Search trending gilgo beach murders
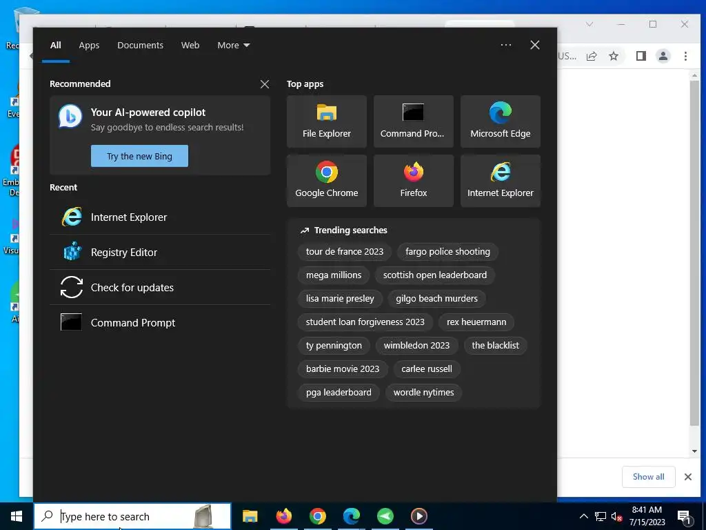Image resolution: width=706 pixels, height=530 pixels. (436, 298)
